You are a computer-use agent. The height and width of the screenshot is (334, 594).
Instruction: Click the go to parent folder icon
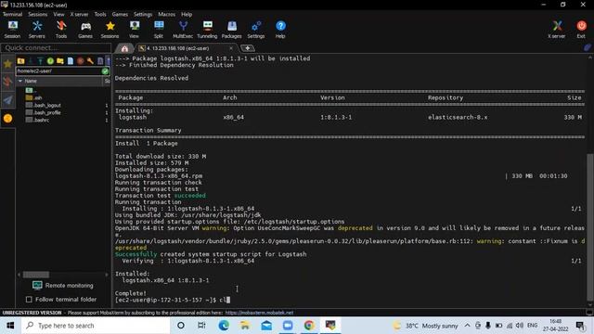[x=20, y=61]
